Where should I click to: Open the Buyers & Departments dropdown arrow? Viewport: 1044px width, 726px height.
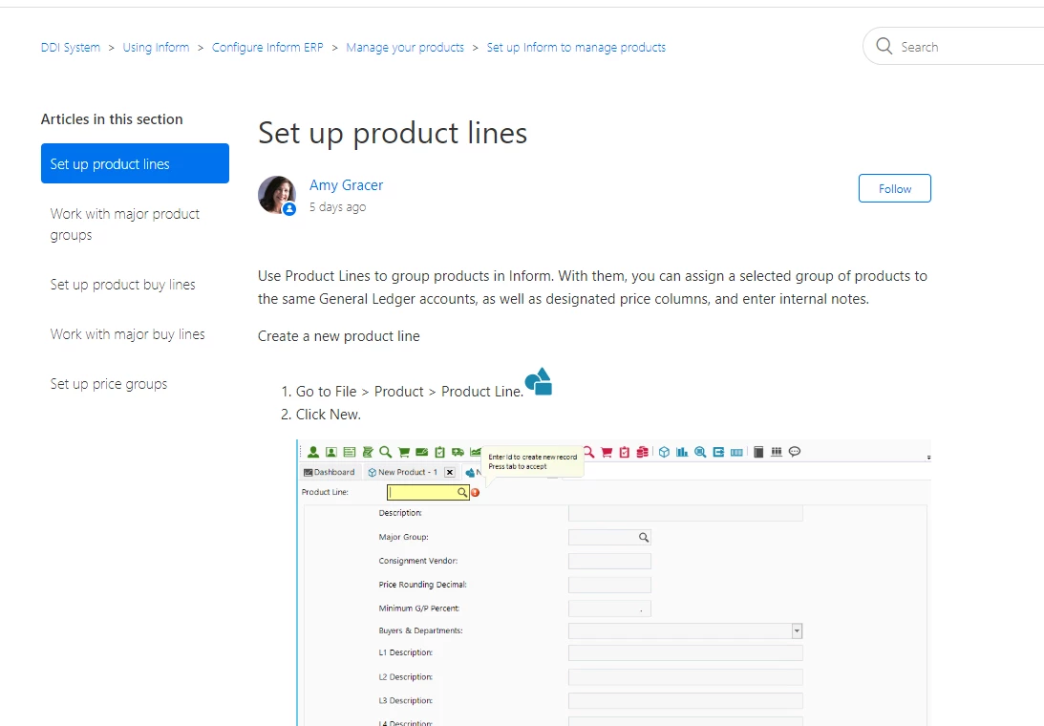[x=797, y=630]
